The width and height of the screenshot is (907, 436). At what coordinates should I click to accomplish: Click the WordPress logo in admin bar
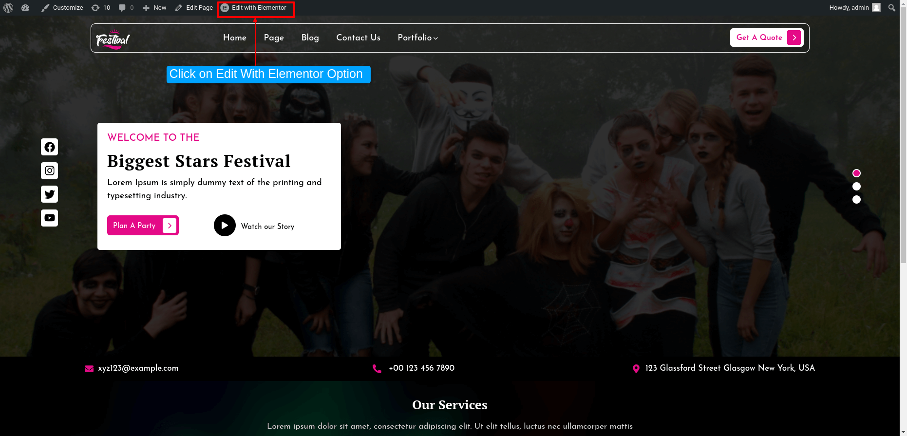click(8, 8)
